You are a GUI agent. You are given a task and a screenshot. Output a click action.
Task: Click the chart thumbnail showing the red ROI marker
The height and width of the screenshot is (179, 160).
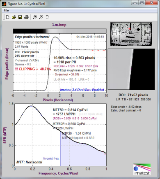tap(131, 34)
